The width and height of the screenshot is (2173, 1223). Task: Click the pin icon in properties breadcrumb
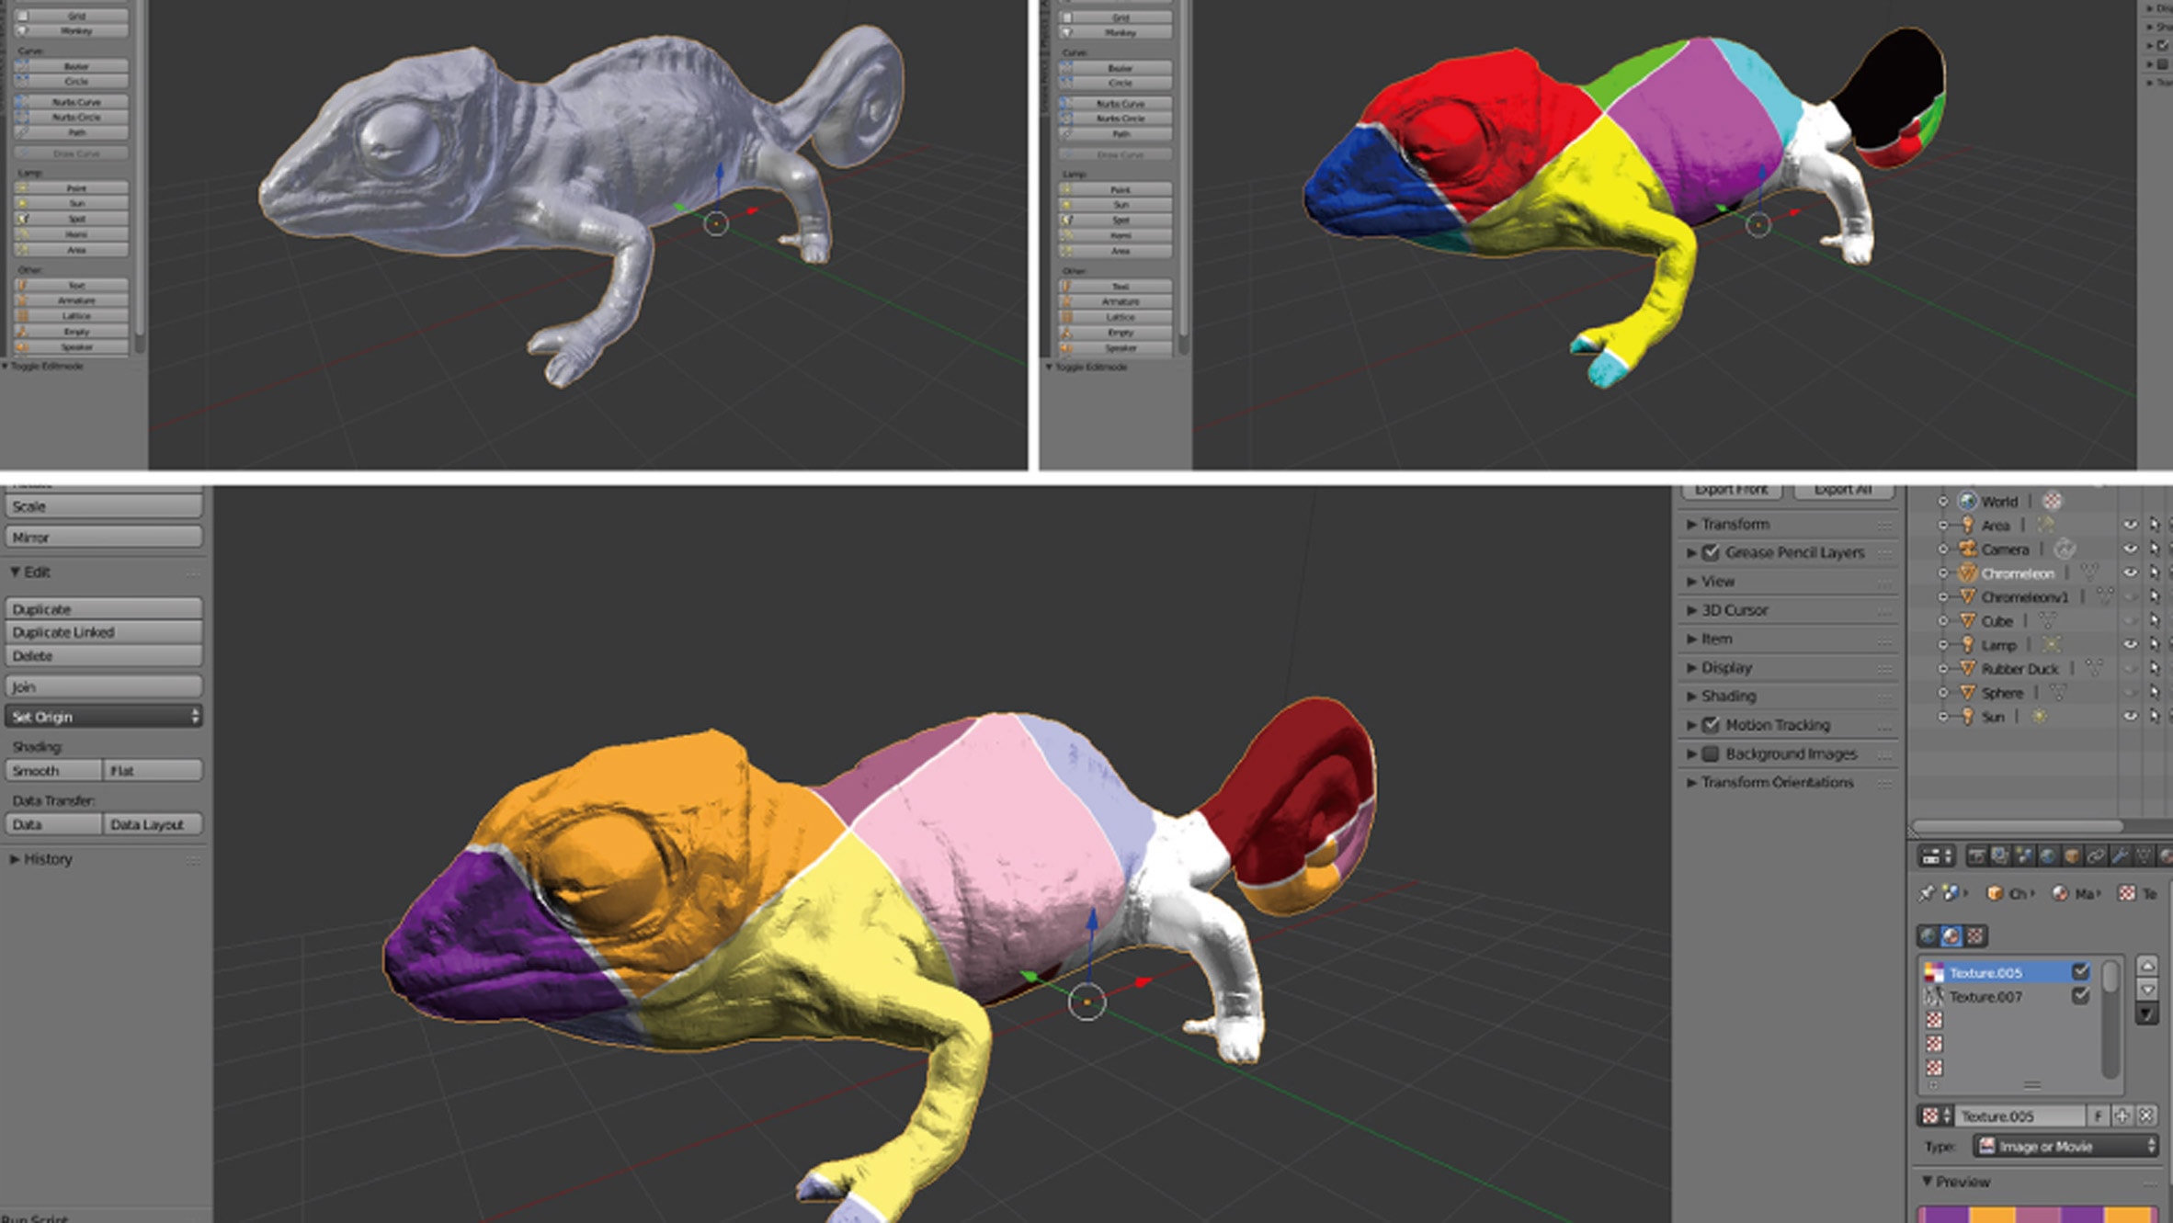click(1926, 893)
